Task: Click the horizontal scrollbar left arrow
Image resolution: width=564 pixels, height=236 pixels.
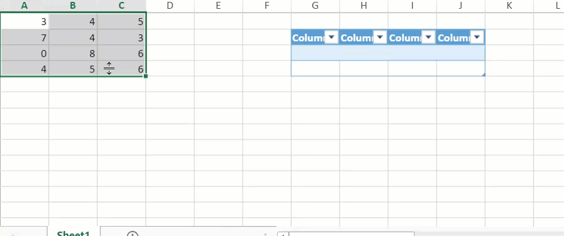Action: (283, 234)
